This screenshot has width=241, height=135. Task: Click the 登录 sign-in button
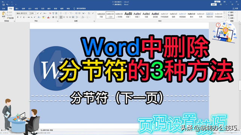pos(214,4)
